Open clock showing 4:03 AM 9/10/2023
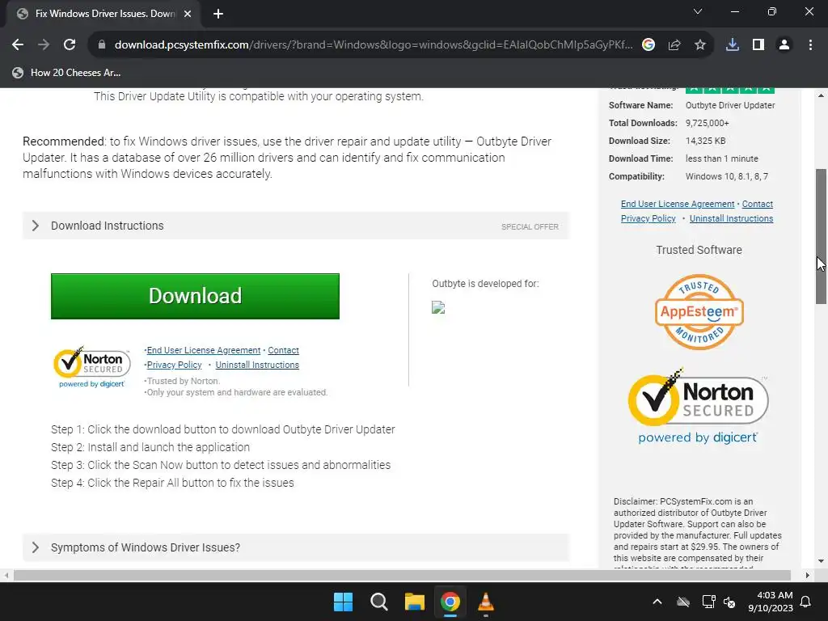828x621 pixels. pyautogui.click(x=771, y=602)
